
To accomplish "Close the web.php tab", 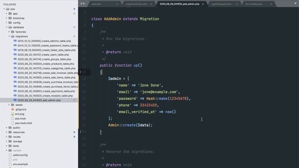I will [x=117, y=4].
